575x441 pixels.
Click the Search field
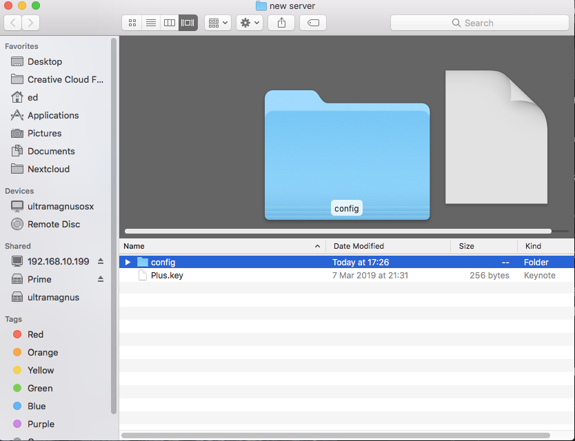point(480,23)
